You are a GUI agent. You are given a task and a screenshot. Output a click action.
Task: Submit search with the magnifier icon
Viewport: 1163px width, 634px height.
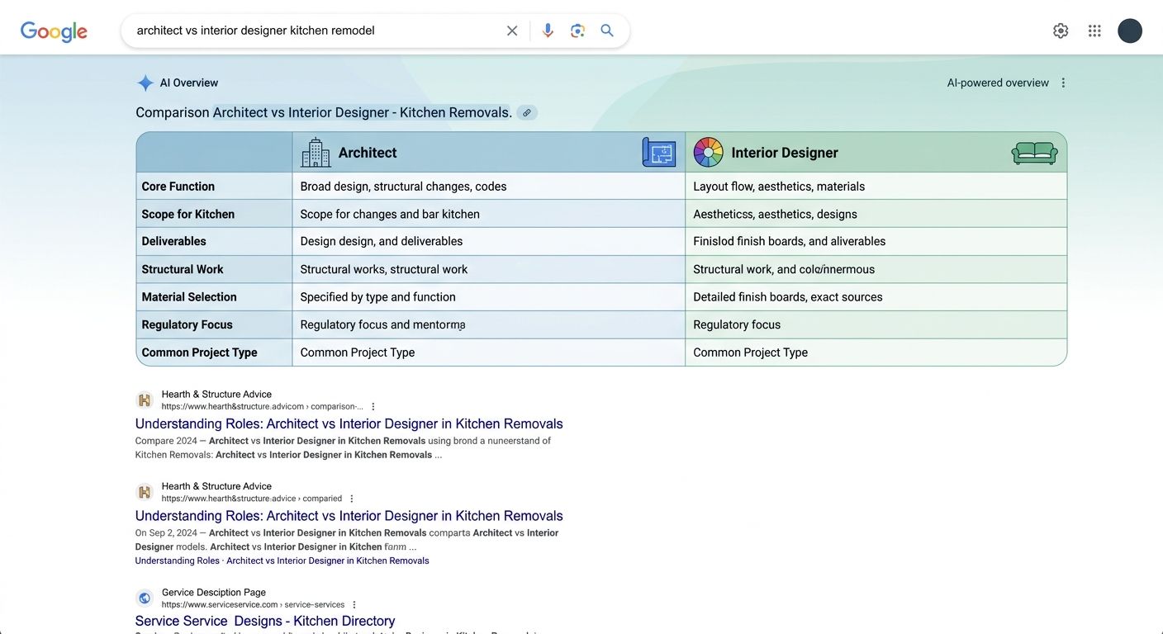607,31
